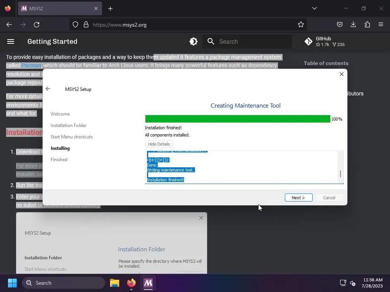Click the taskbar Search box
This screenshot has height=292, width=390.
64,283
